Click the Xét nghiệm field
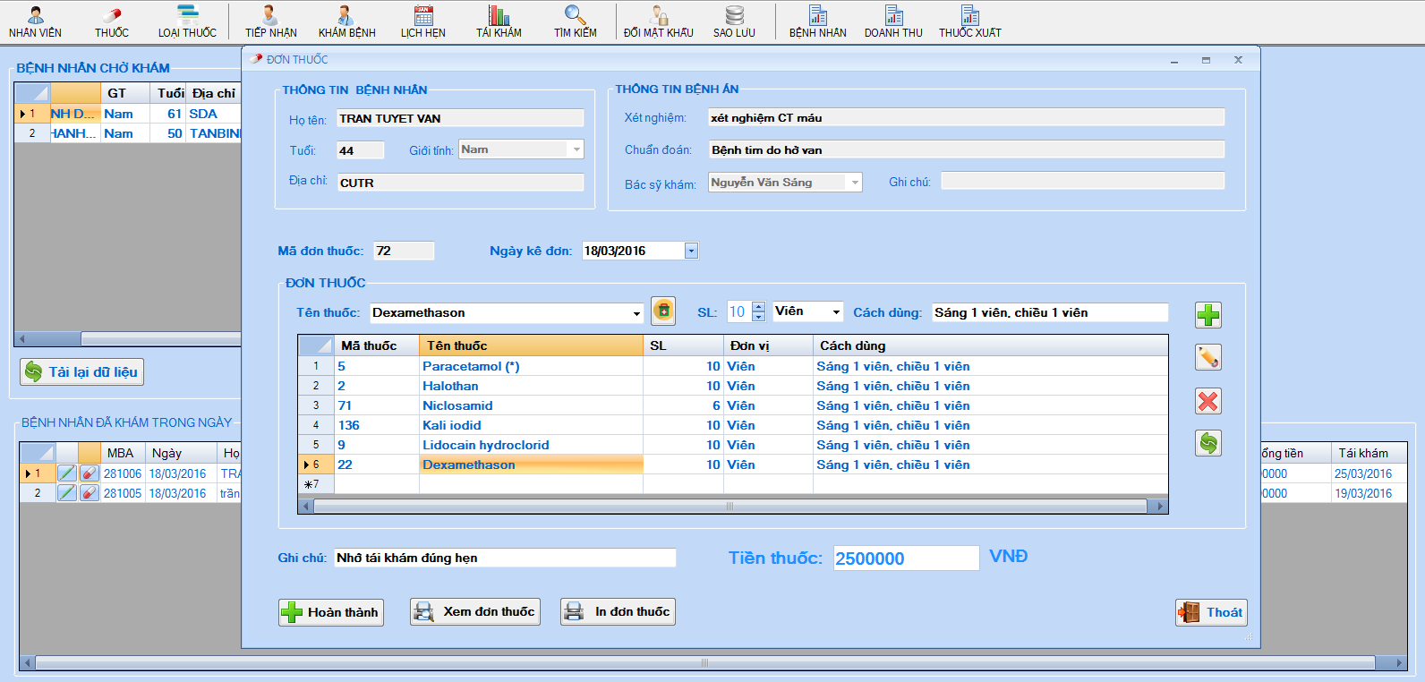 [967, 117]
